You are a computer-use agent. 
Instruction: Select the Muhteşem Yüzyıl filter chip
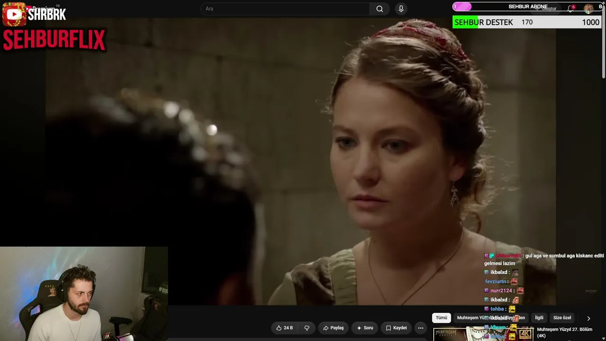point(491,318)
